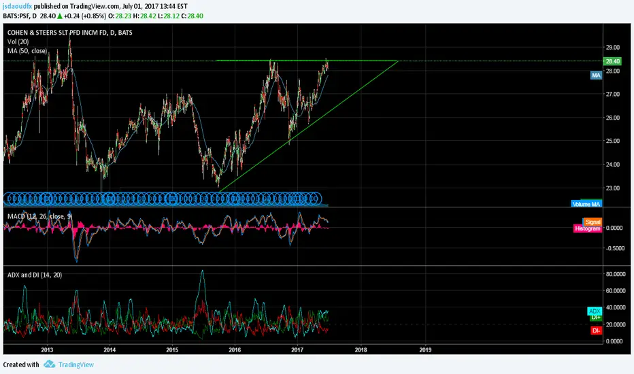Select the 60.0000 ADX axis label

pos(615,291)
